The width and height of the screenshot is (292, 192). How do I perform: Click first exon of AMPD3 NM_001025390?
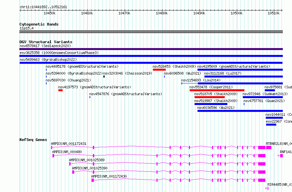pos(73,172)
